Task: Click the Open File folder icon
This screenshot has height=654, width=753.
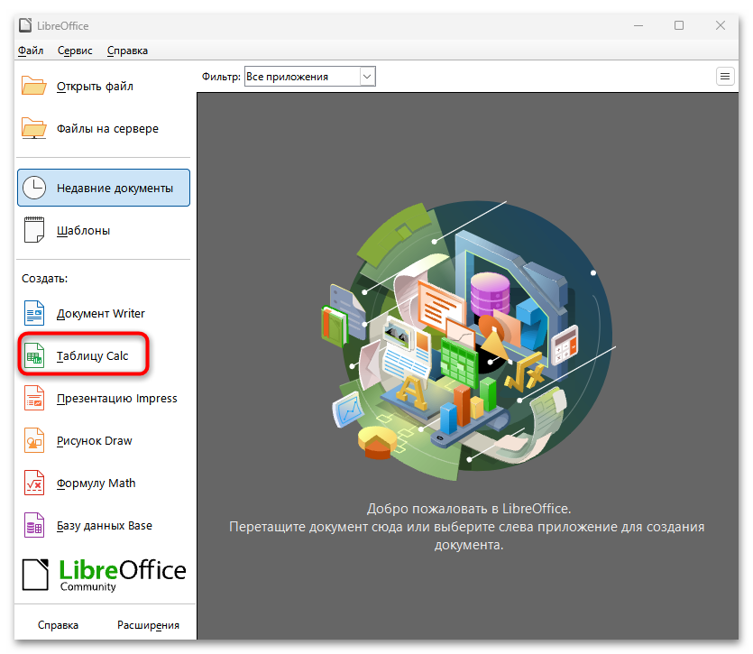Action: 34,87
